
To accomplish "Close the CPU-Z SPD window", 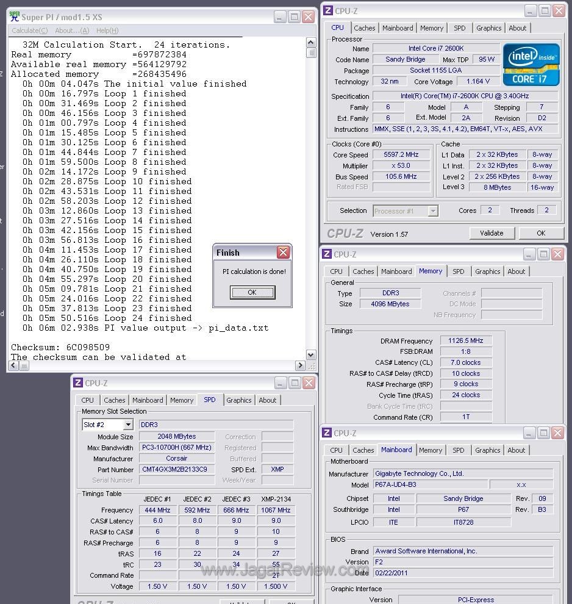I will pyautogui.click(x=309, y=383).
